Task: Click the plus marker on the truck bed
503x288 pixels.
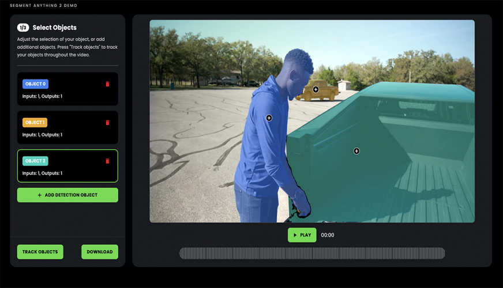Action: point(356,151)
